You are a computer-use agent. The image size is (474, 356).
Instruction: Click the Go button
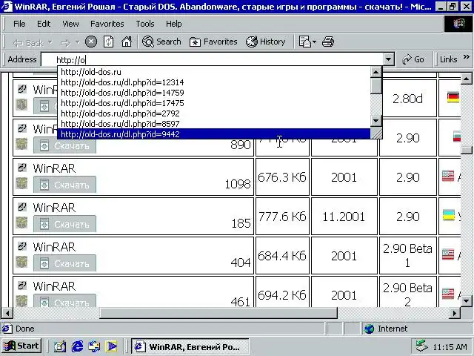tap(413, 59)
